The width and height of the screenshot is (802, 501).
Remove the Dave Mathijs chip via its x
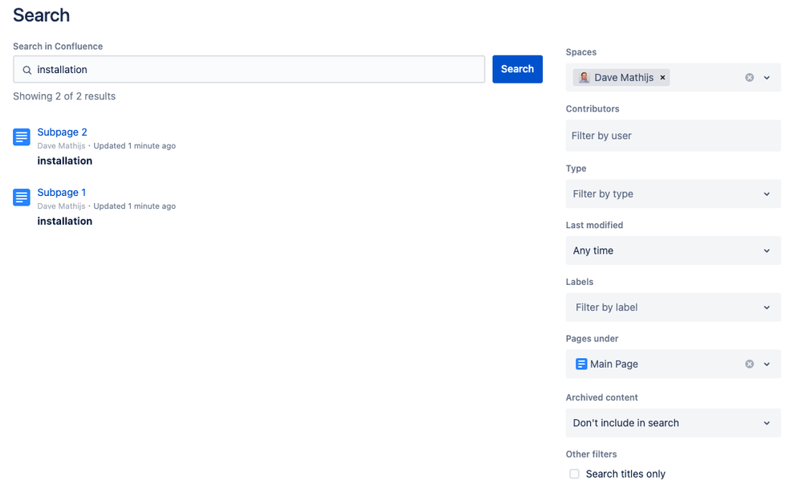[662, 77]
